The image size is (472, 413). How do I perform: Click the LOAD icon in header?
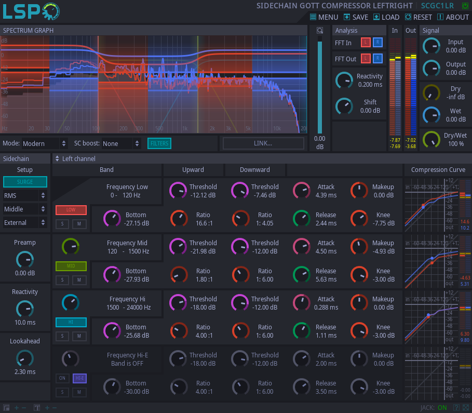(x=376, y=17)
